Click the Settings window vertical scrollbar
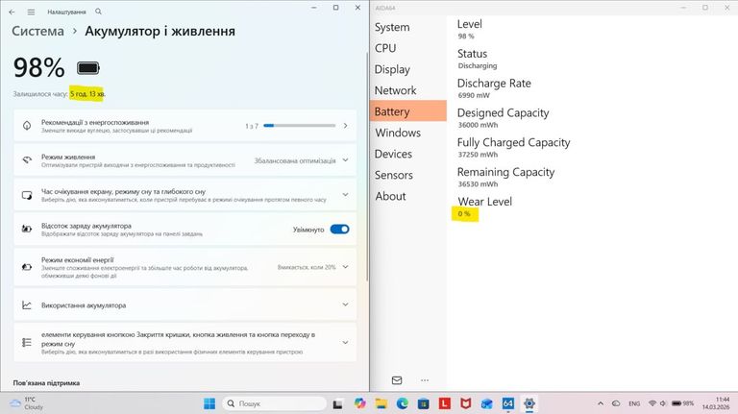This screenshot has height=414, width=738. 367,164
